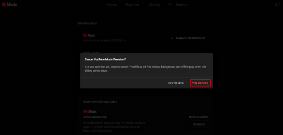Go to the Home tab

[x=111, y=5]
